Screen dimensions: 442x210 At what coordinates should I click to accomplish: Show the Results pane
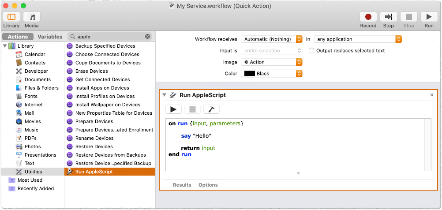pyautogui.click(x=182, y=185)
